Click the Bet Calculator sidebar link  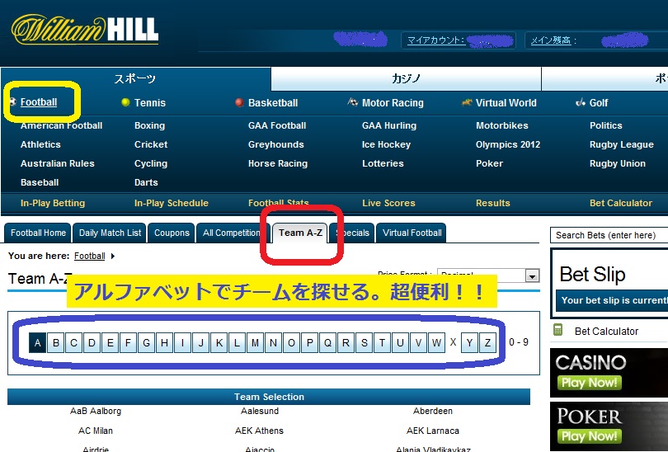tap(606, 331)
